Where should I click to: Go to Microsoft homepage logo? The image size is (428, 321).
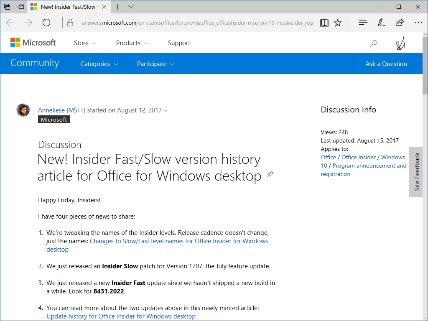point(33,43)
